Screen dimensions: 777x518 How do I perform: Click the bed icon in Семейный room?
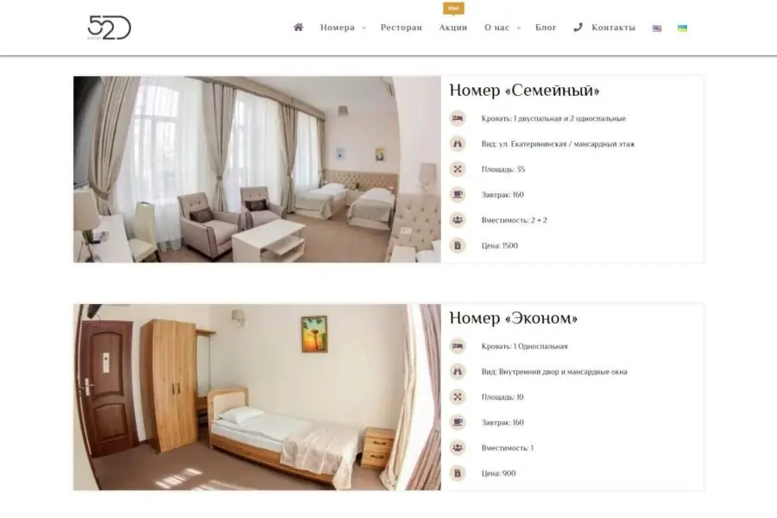458,118
